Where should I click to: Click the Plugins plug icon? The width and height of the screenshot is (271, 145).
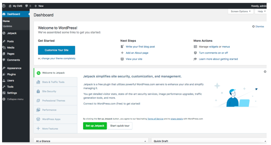pyautogui.click(x=4, y=74)
